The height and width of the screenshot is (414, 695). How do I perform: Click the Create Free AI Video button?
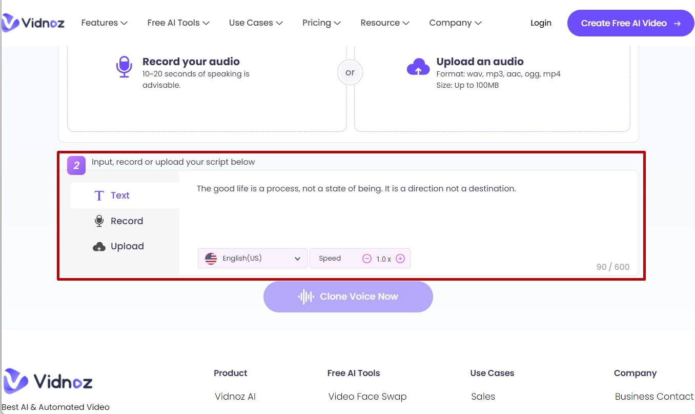click(630, 23)
